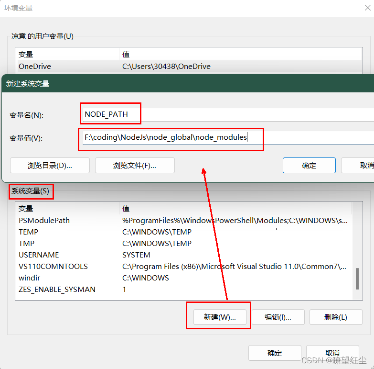The height and width of the screenshot is (369, 374).
Task: Click 新建(W)... under the system variables
Action: (220, 317)
